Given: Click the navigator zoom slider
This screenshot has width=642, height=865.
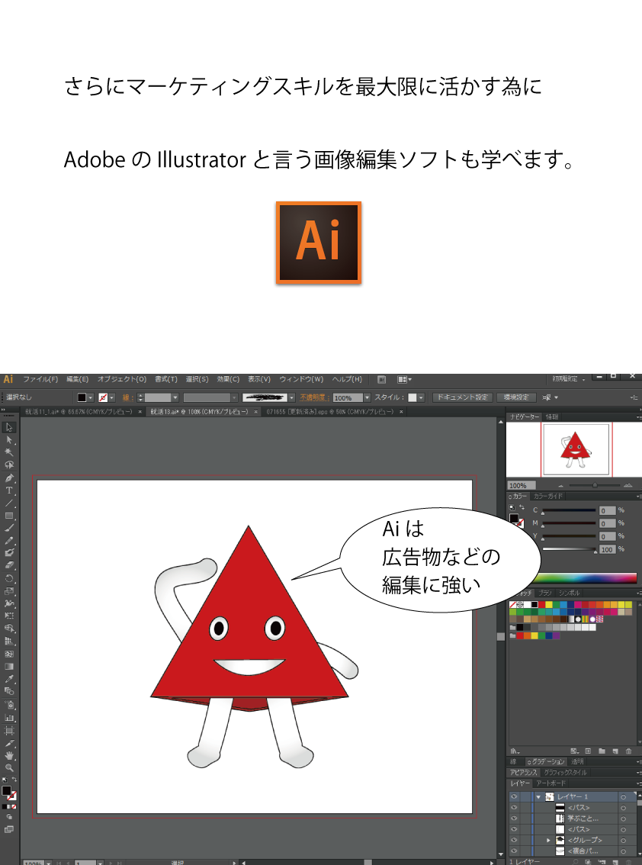Looking at the screenshot, I should 595,485.
